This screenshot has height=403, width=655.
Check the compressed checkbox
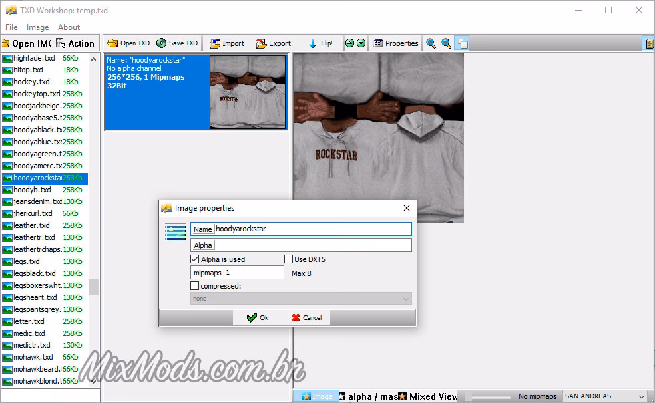[194, 286]
